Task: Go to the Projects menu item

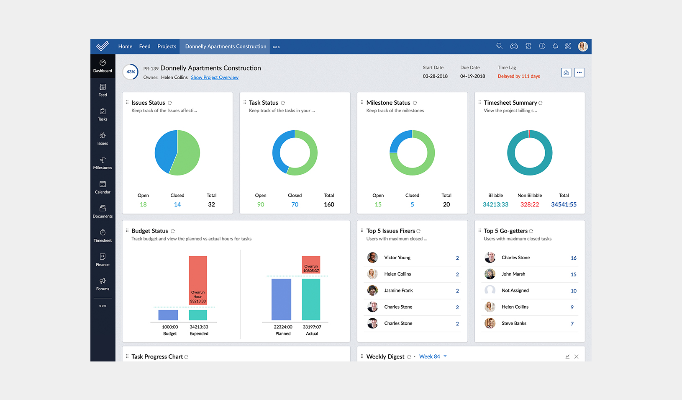Action: pos(167,46)
